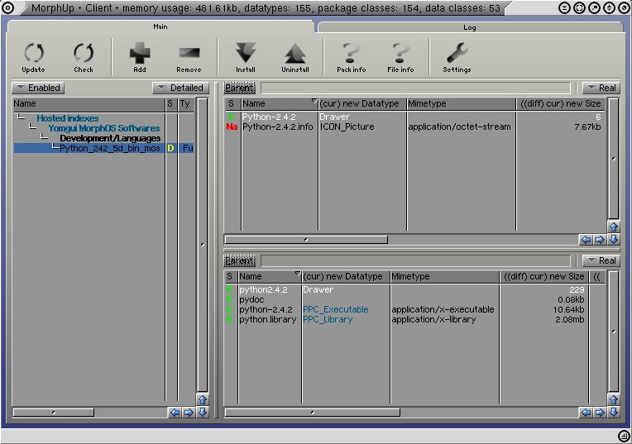Click the upper file pane right arrow
Screen dimensions: 632x444
[x=600, y=240]
